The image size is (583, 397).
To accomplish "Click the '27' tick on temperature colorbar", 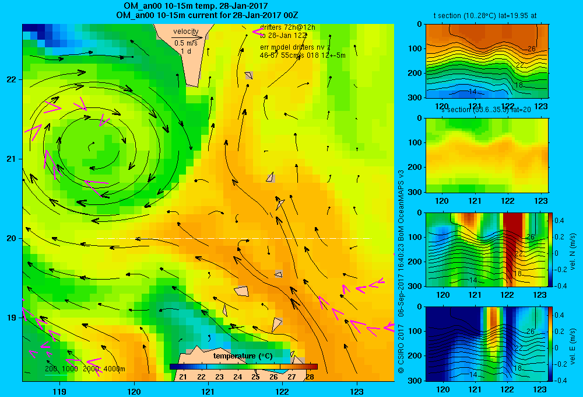I will (292, 377).
